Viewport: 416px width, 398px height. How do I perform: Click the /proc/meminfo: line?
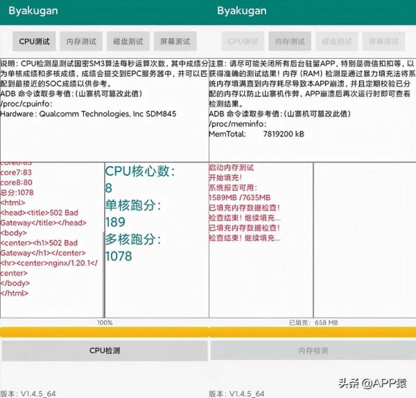[237, 124]
